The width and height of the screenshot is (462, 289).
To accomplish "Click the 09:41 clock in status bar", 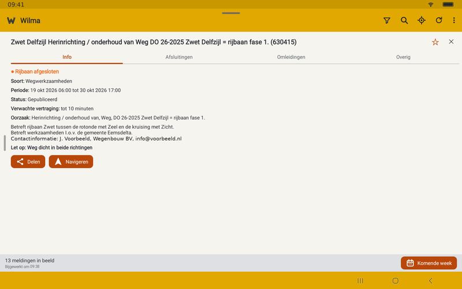I will point(16,5).
